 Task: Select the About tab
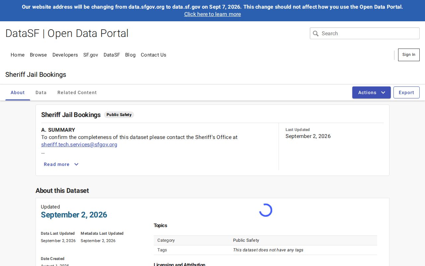18,92
